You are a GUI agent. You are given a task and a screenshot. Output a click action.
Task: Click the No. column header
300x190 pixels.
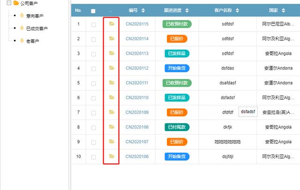(78, 10)
